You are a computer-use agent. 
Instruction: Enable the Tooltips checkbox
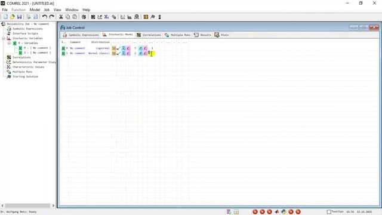[x=329, y=211]
